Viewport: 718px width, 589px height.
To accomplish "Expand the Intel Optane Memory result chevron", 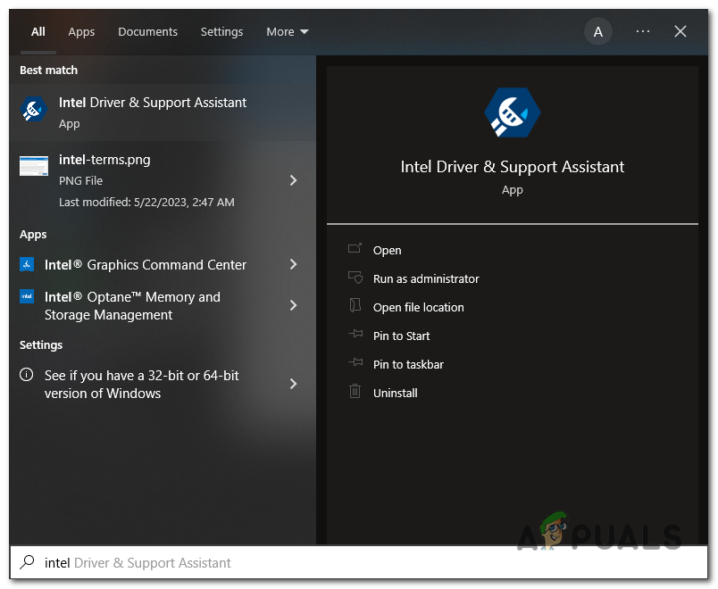I will coord(293,305).
